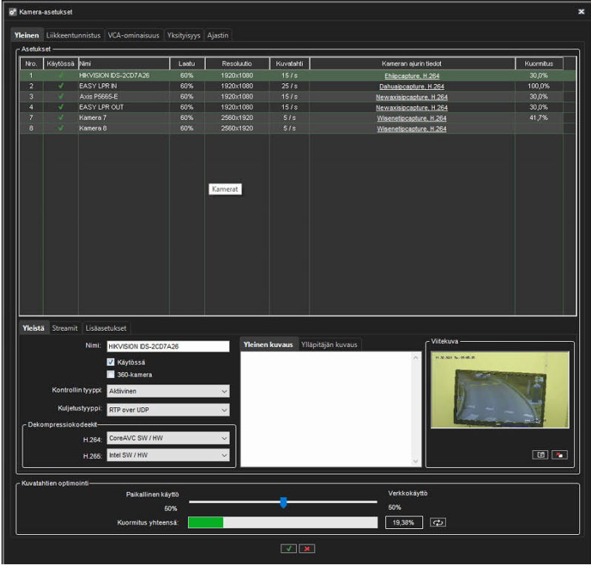Image resolution: width=591 pixels, height=565 pixels.
Task: Click the enabled checkmark for EASY LPR IN
Action: click(x=60, y=86)
